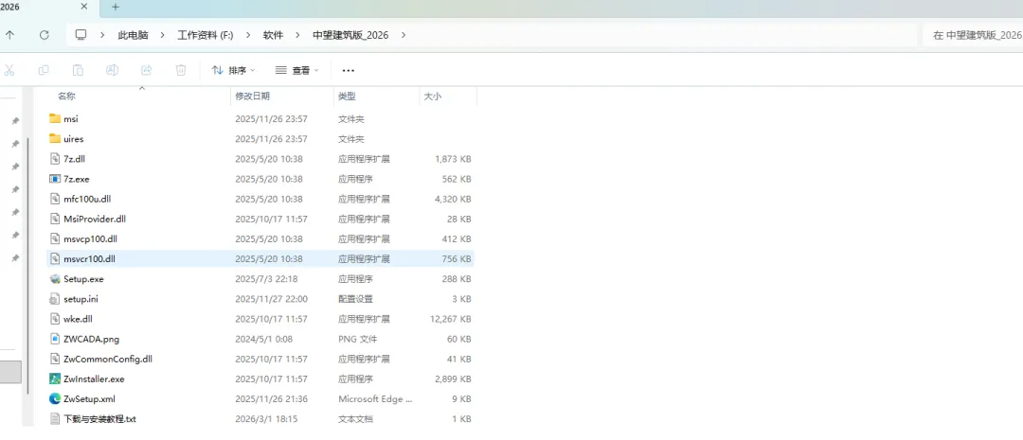Click file name Setup.exe

tap(83, 279)
